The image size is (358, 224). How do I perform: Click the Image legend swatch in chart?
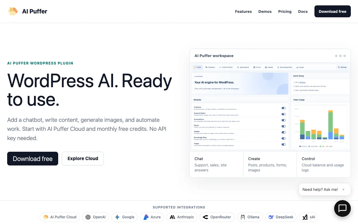pyautogui.click(x=327, y=146)
